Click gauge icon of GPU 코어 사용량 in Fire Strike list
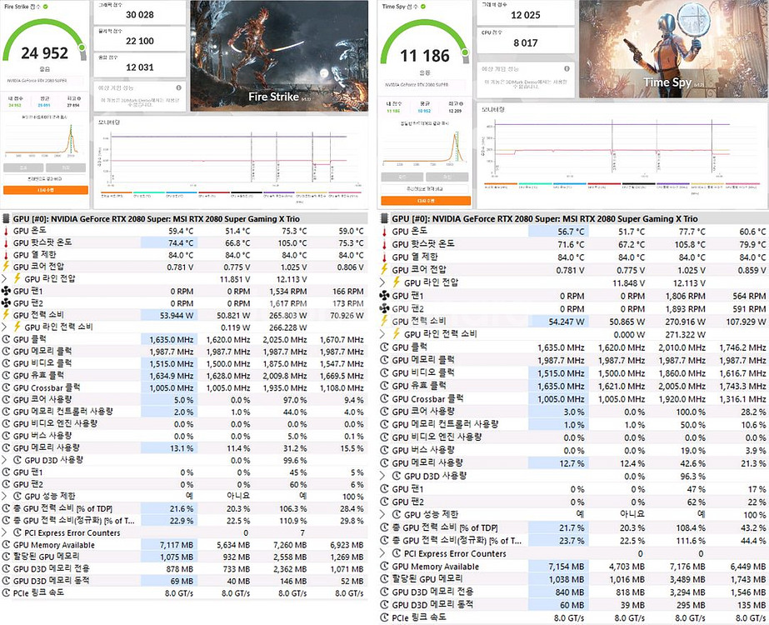 (6, 399)
